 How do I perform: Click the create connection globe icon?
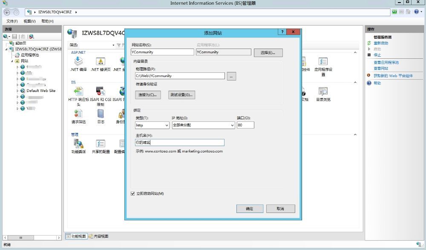pyautogui.click(x=6, y=36)
